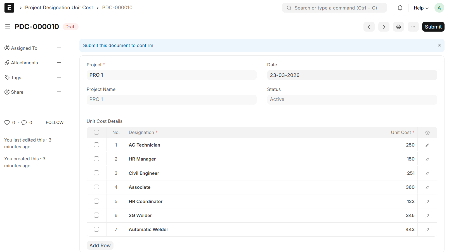Open table settings gear icon
The image size is (456, 252).
coord(427,133)
